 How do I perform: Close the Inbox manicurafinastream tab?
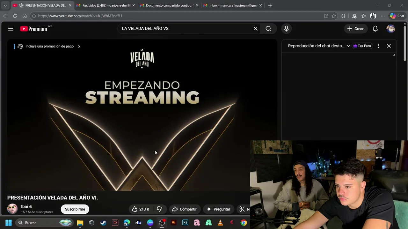tap(260, 5)
